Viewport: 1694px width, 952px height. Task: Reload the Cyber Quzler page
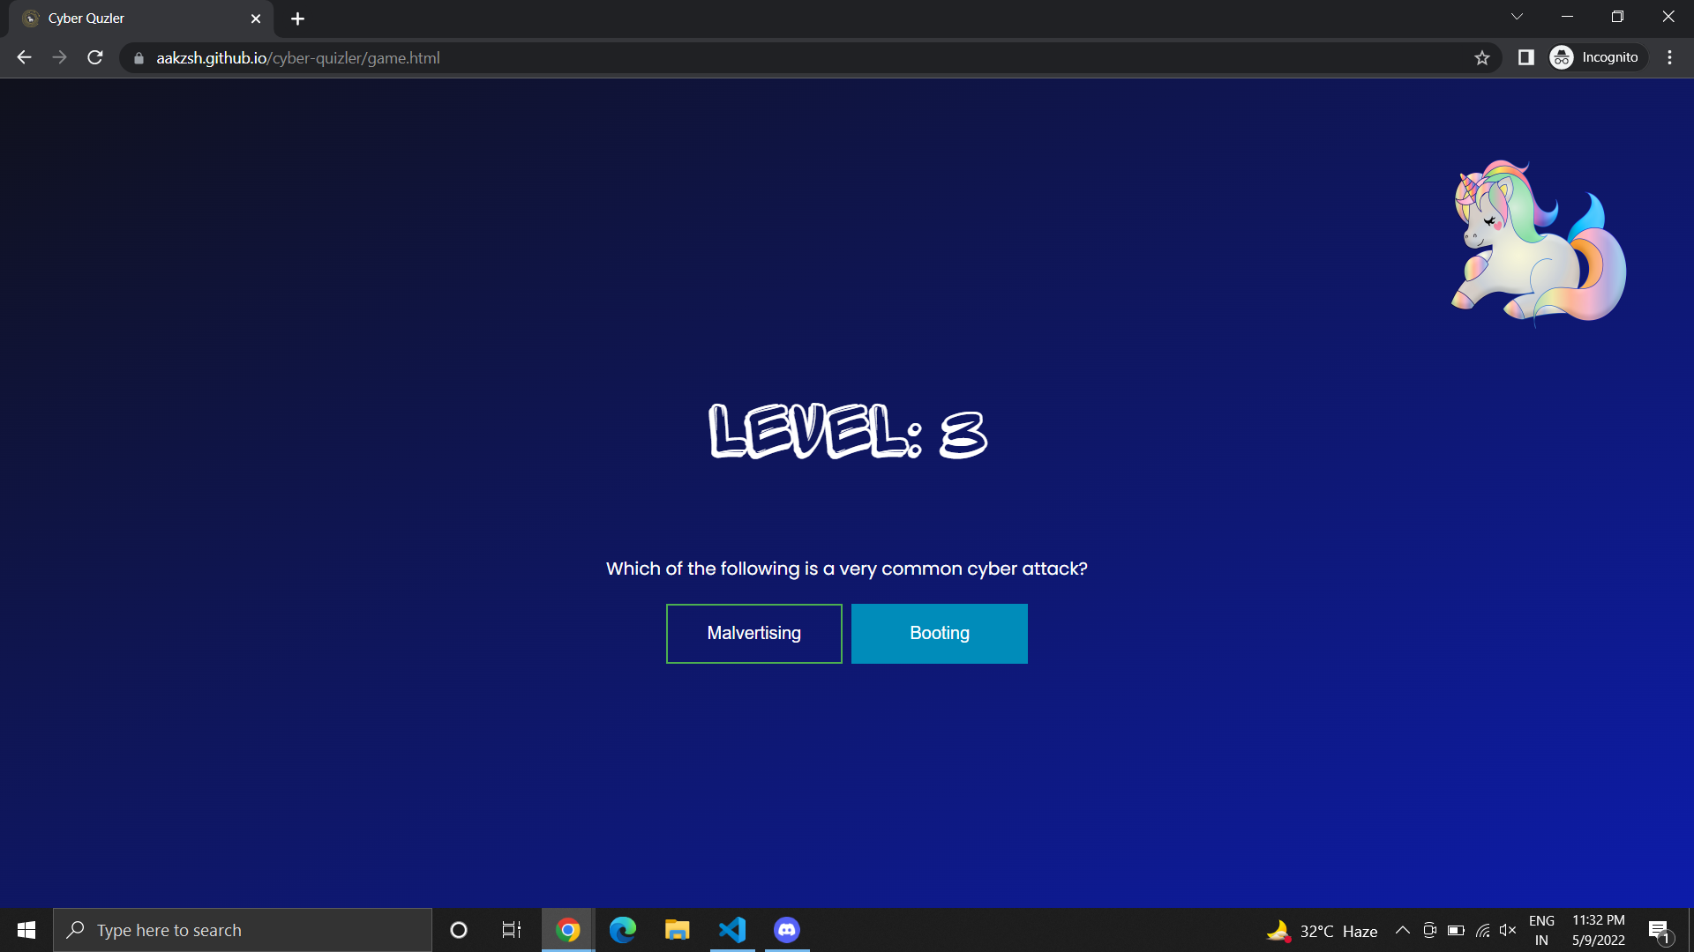click(x=95, y=57)
